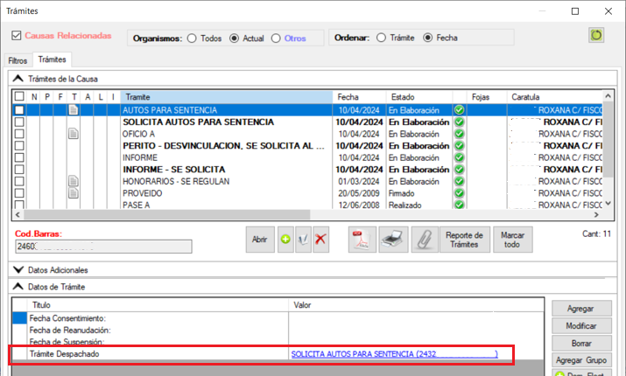Toggle the Causas Relacionadas checkbox
626x376 pixels.
pyautogui.click(x=17, y=37)
